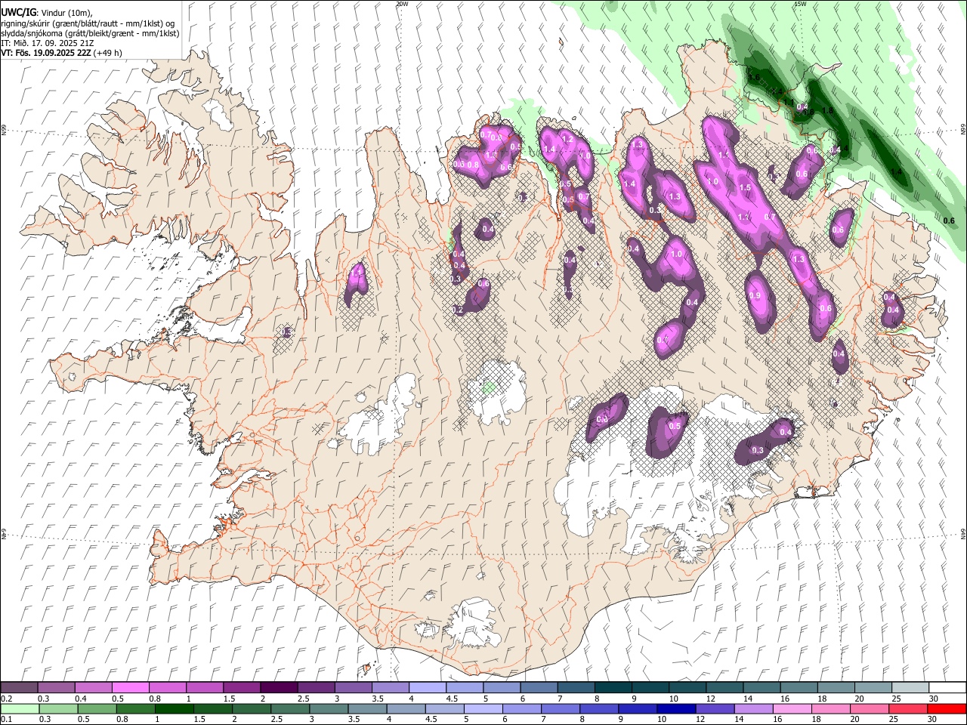Click the '0.9' snowfall value on the map

[x=754, y=296]
